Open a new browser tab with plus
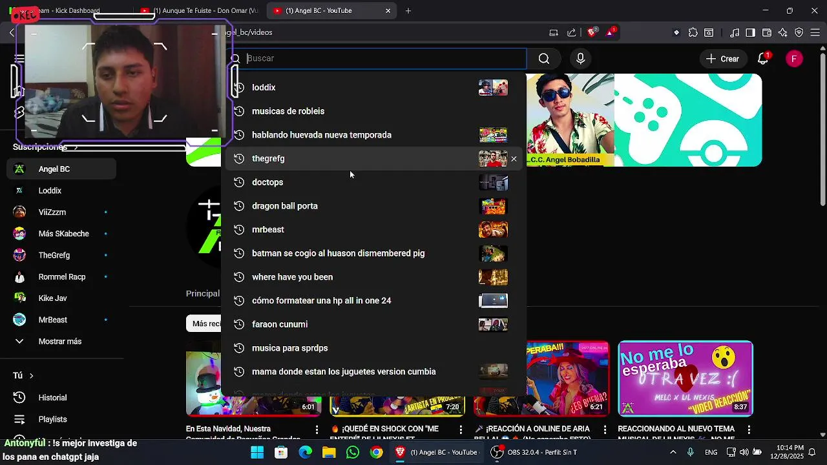Screen dimensions: 827x465 [x=408, y=11]
